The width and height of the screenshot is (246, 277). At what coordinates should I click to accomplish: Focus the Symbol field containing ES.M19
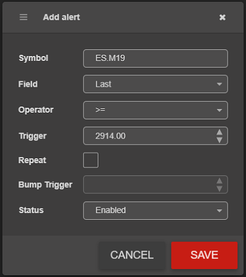(156, 58)
